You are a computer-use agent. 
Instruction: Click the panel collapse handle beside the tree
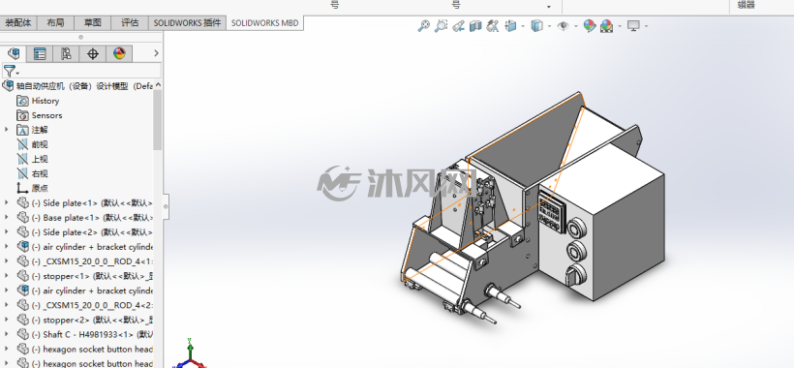click(166, 206)
